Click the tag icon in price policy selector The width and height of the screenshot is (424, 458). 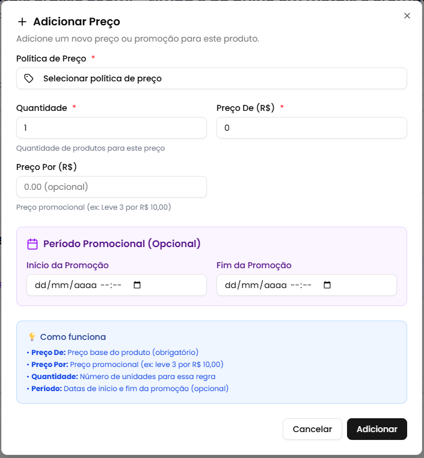(29, 78)
